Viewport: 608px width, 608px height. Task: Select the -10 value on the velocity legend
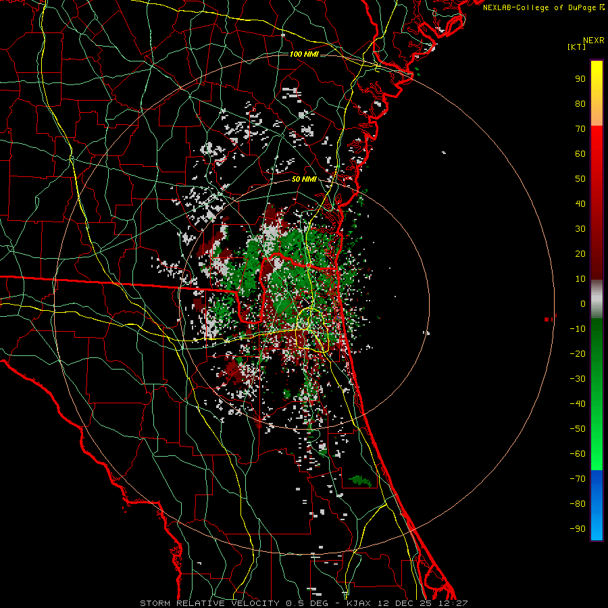(x=578, y=329)
